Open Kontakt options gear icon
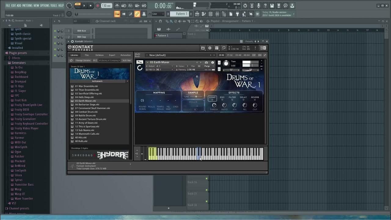The height and width of the screenshot is (220, 391). click(210, 48)
